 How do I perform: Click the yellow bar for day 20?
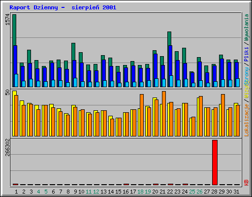(154, 117)
